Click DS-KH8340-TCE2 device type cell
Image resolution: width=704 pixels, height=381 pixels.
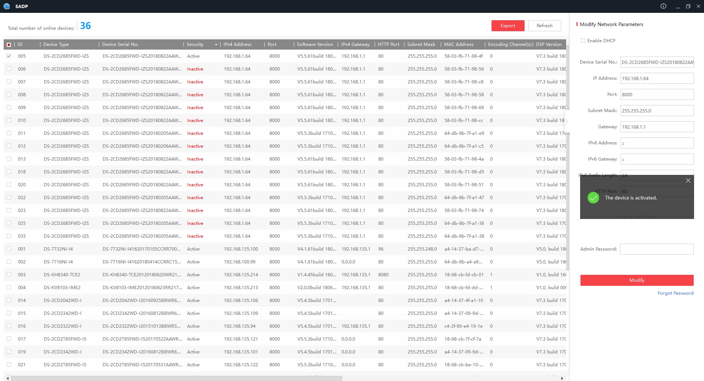(x=62, y=274)
